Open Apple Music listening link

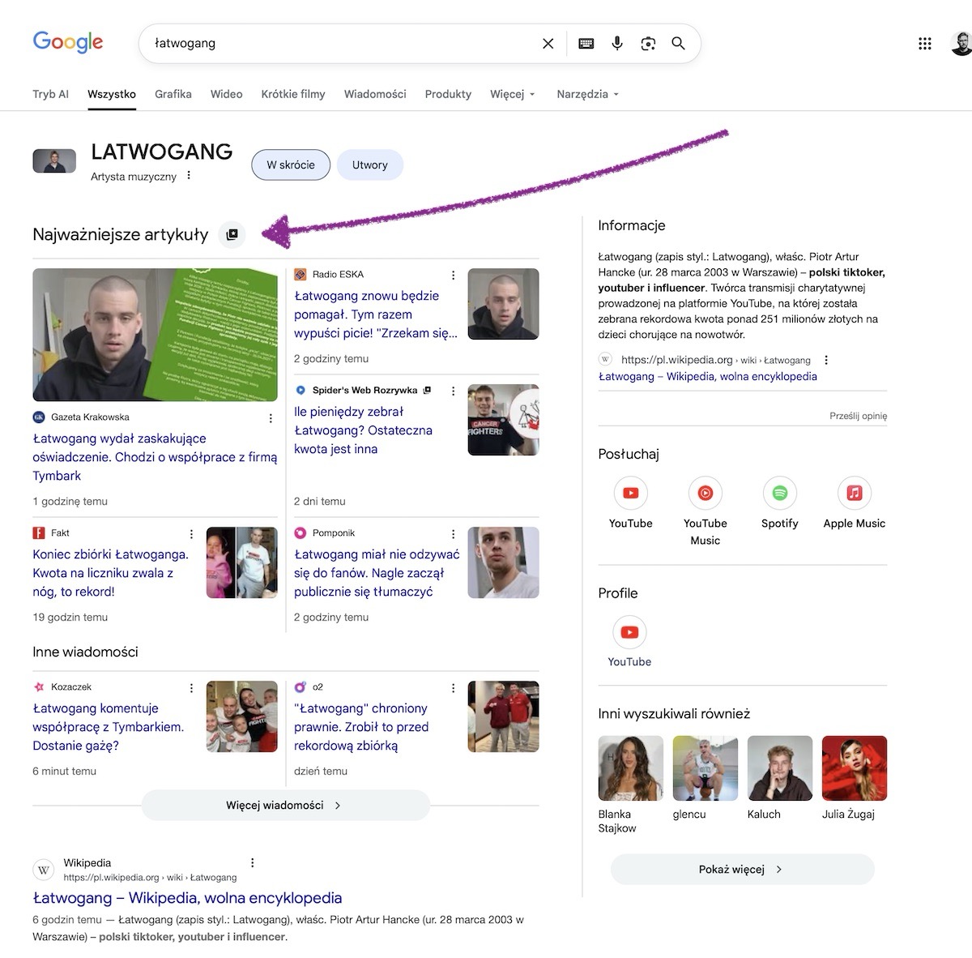pos(854,494)
